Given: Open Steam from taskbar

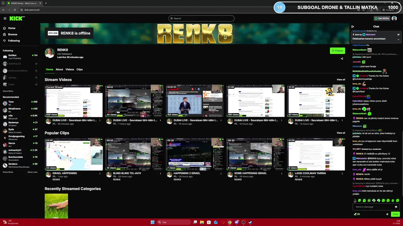Looking at the screenshot, I should [250, 222].
